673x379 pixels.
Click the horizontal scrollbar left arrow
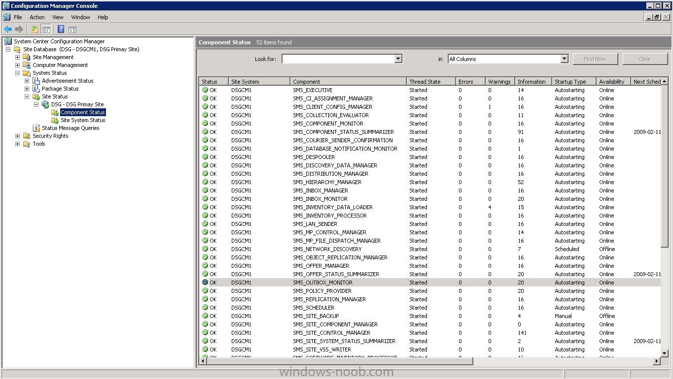coord(204,361)
